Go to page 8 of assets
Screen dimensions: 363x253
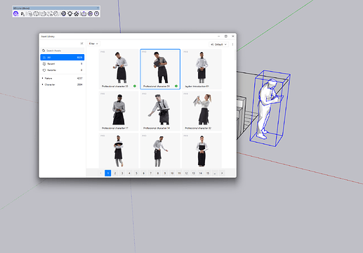pyautogui.click(x=158, y=173)
